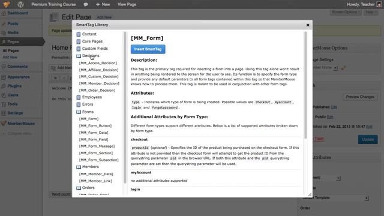Select [MM_Member_Data] tag
This screenshot has width=384, height=216.
pyautogui.click(x=96, y=174)
